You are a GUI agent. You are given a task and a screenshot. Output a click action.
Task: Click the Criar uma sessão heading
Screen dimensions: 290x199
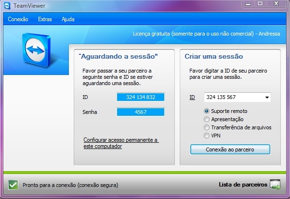(x=213, y=57)
